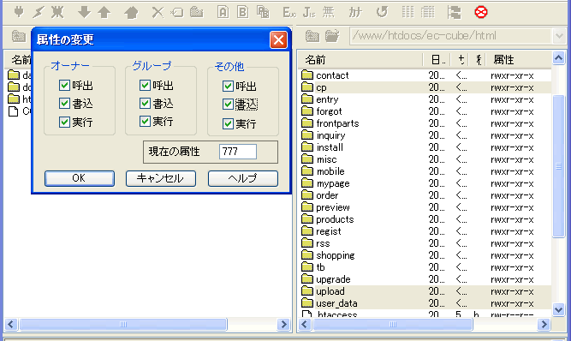Click the Mirroring upload icon

[131, 12]
